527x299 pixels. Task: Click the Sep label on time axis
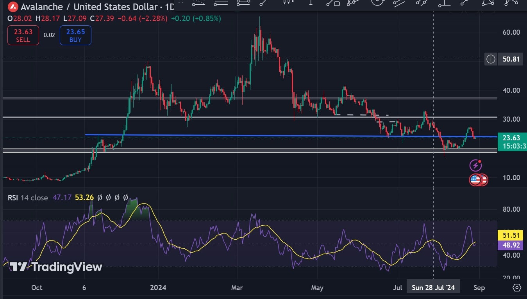pyautogui.click(x=479, y=288)
